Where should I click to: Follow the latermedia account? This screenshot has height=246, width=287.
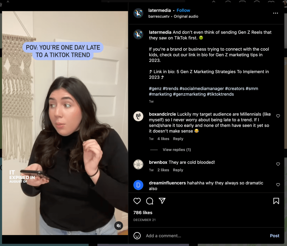point(183,10)
